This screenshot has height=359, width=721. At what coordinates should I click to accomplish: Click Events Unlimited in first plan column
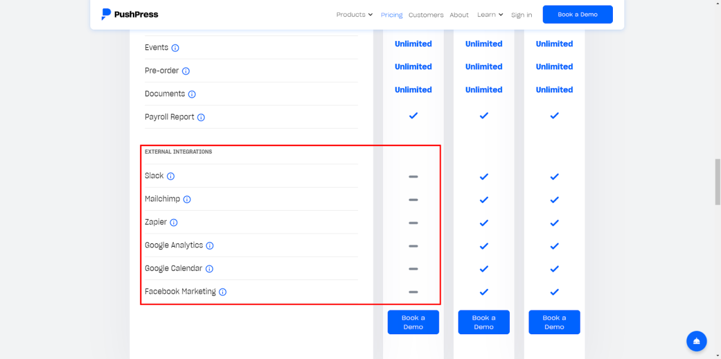pos(413,44)
